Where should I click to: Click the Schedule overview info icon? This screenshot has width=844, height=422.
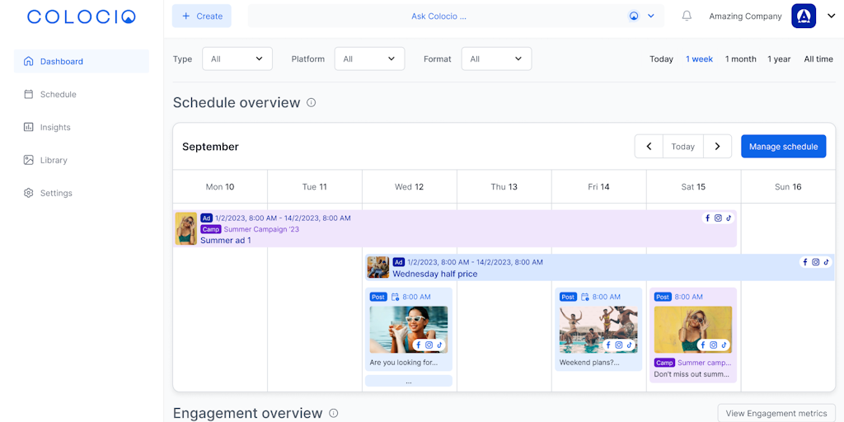[311, 103]
